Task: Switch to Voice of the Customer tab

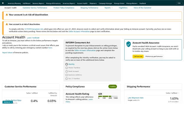Action: [x=142, y=8]
